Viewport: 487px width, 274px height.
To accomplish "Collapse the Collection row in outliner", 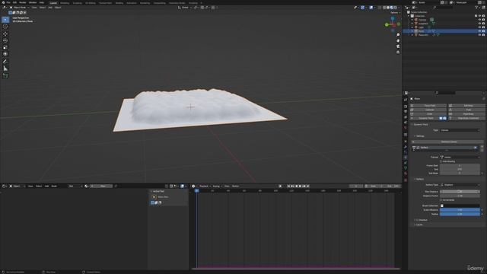I will click(409, 16).
